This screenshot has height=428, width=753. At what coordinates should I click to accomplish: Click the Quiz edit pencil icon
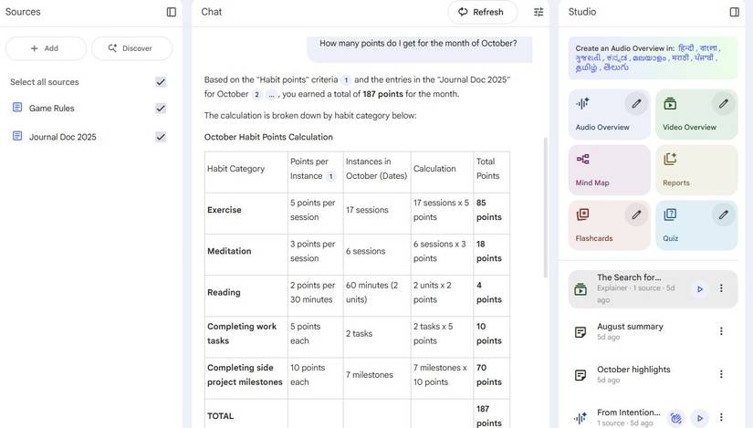(x=723, y=214)
